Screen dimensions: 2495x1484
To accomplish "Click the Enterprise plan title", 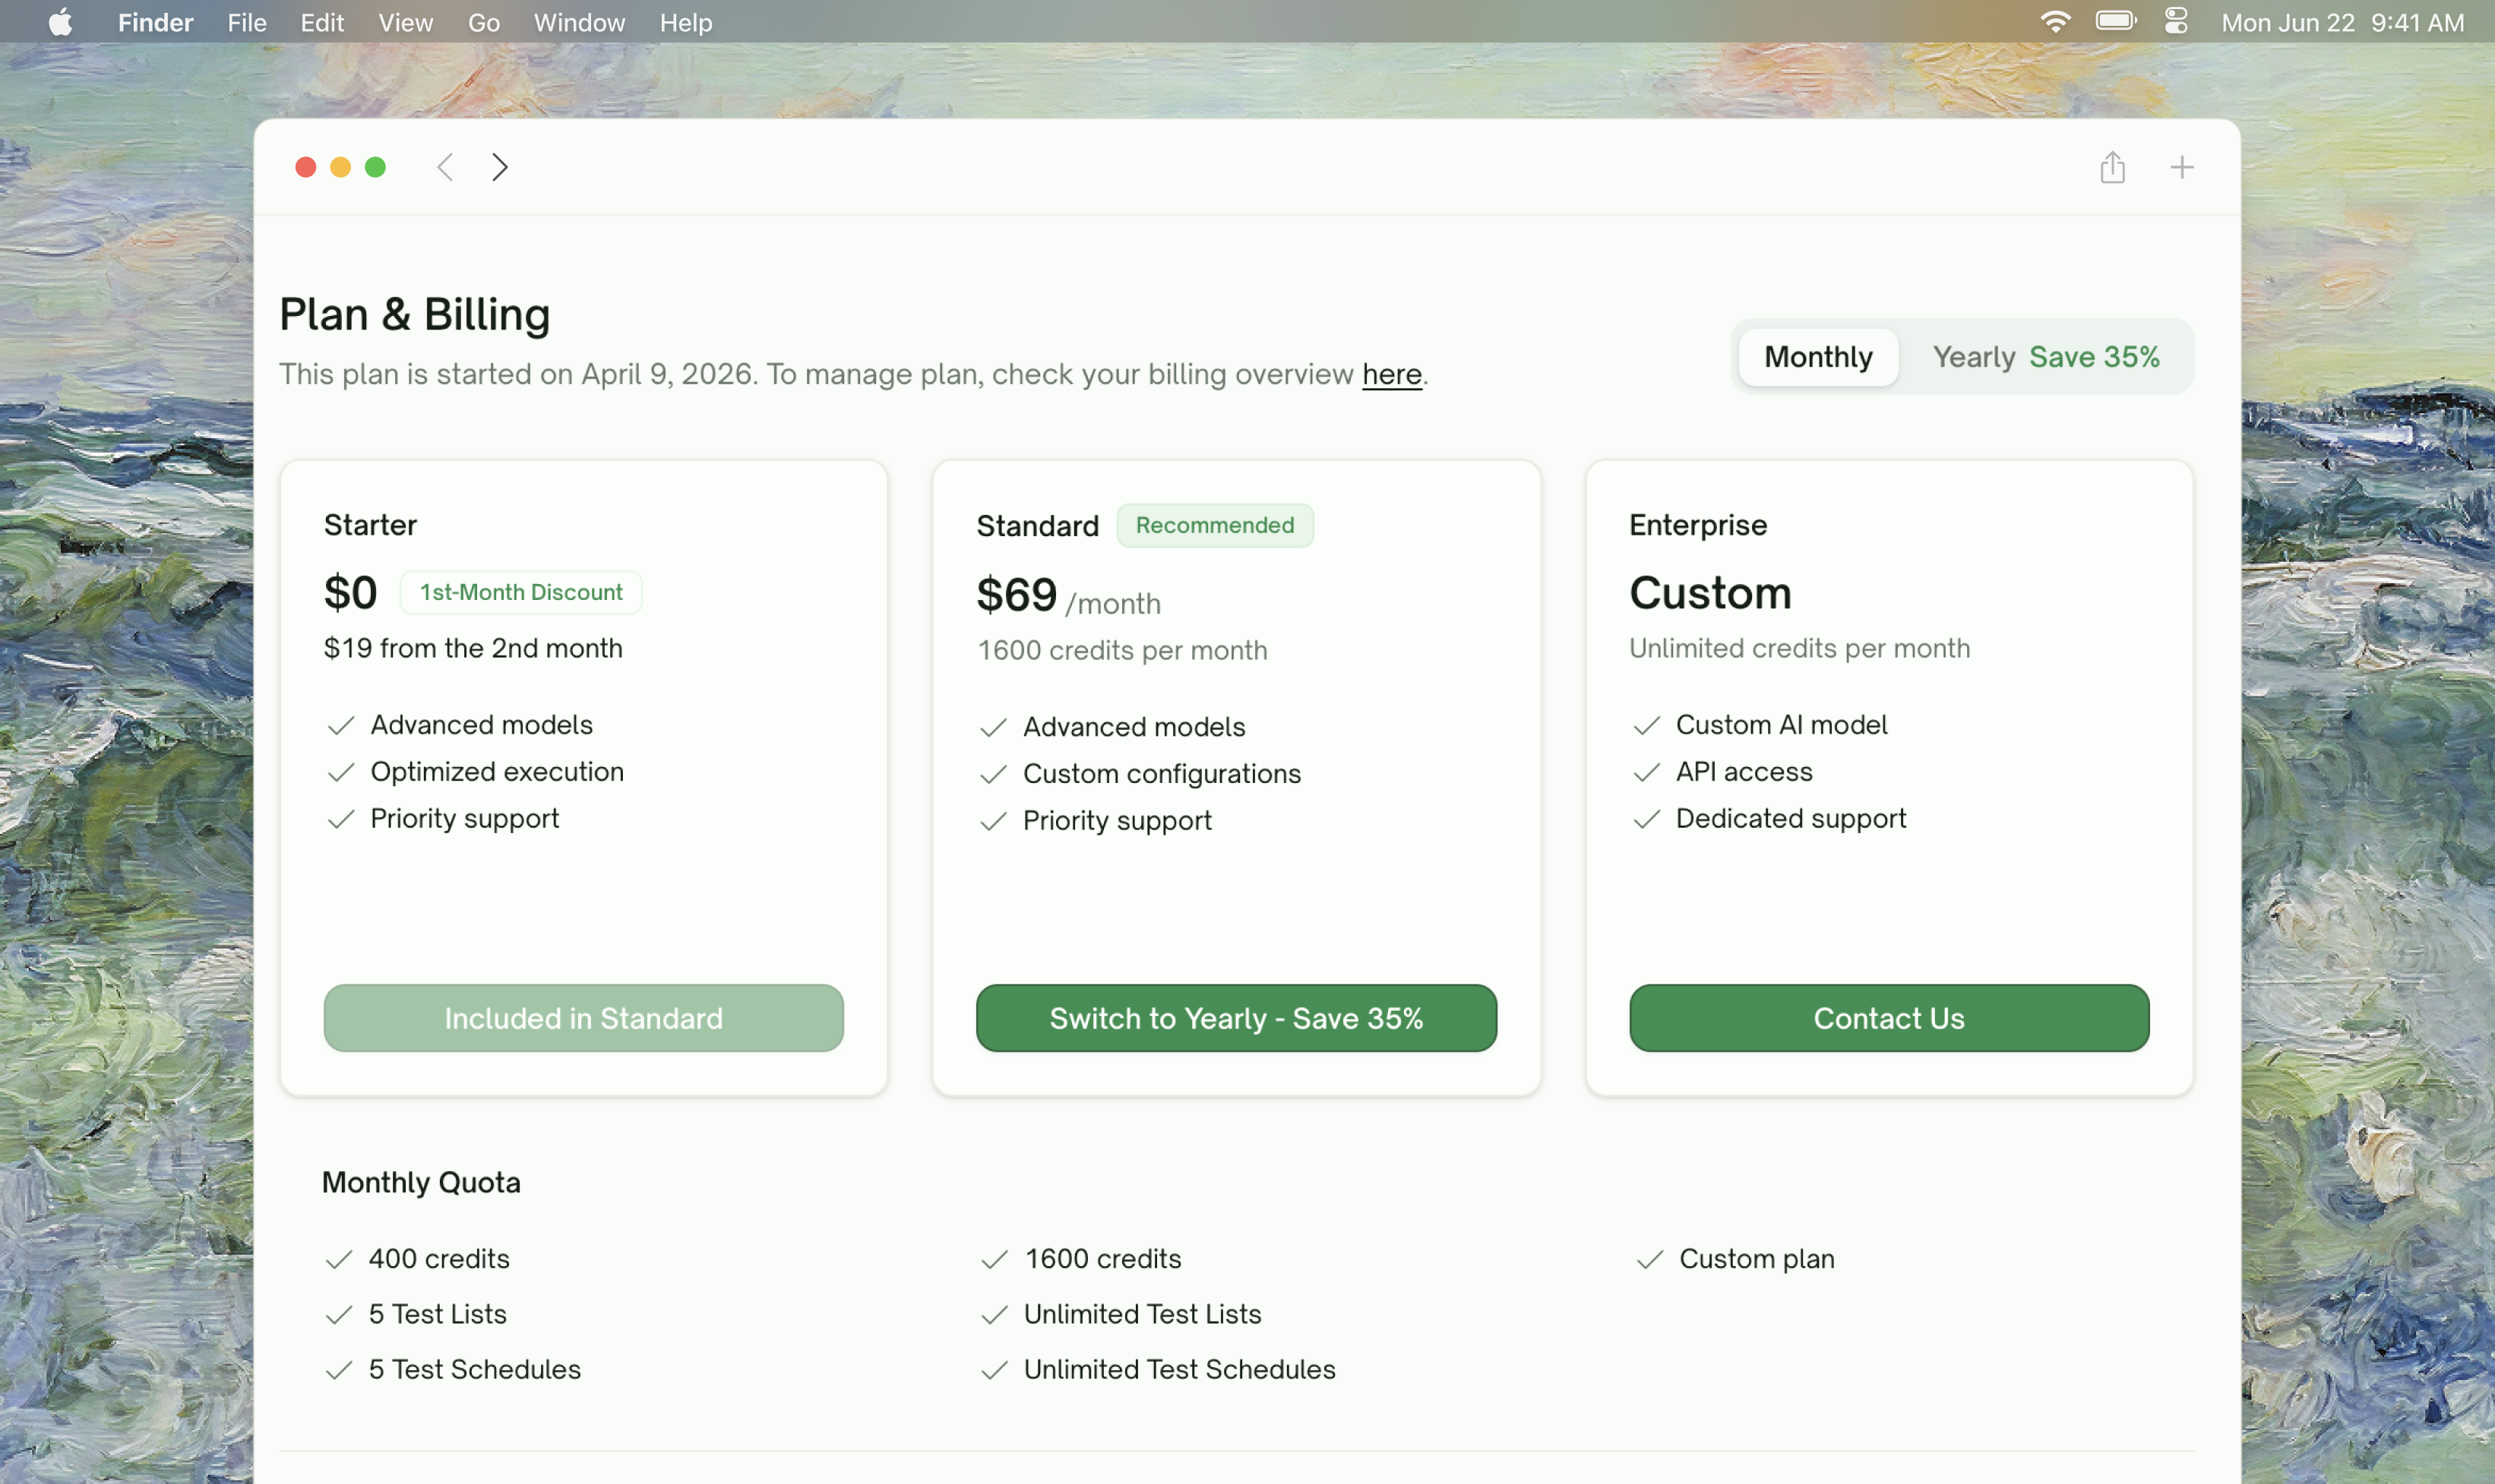I will tap(1698, 525).
